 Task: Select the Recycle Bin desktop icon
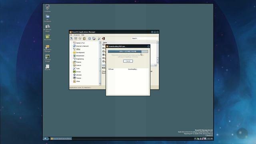point(48,37)
